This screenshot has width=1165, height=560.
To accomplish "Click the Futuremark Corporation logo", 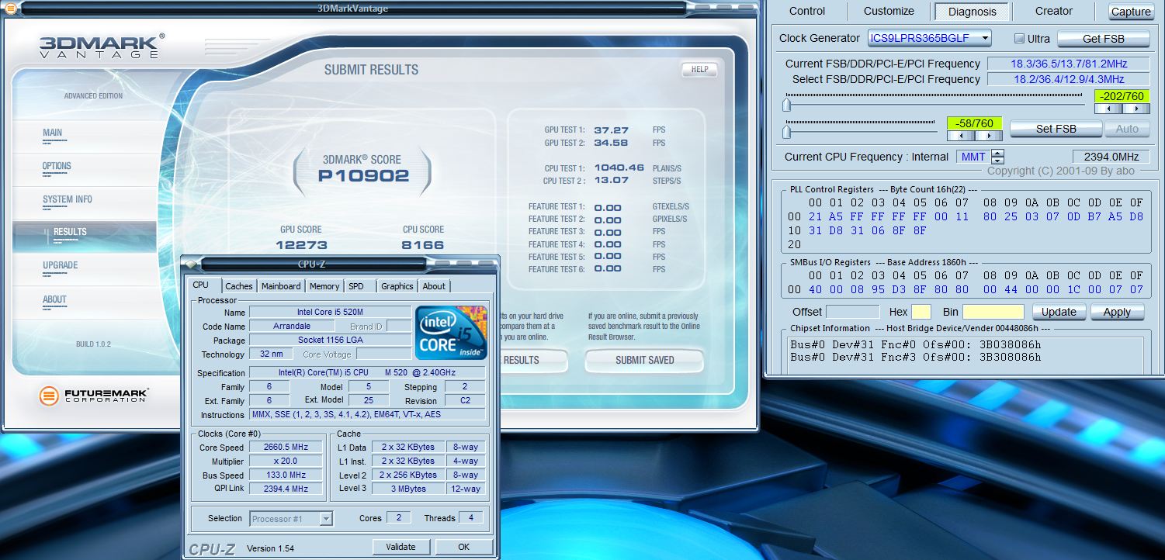I will (x=94, y=396).
